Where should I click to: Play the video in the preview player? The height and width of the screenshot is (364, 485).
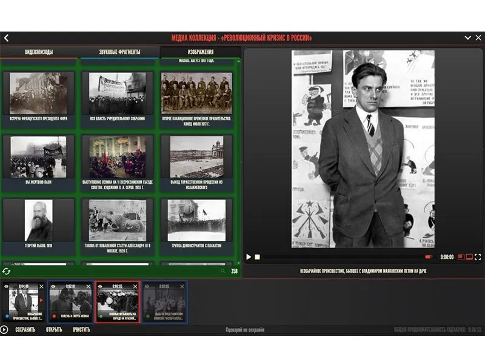[x=249, y=257]
